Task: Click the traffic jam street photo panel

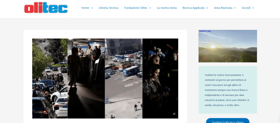Action: click(50, 78)
